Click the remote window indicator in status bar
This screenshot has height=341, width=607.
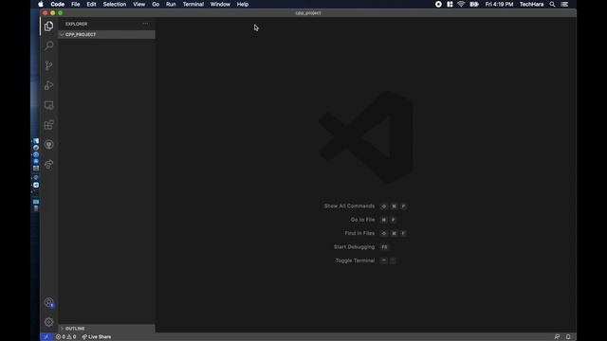[46, 337]
